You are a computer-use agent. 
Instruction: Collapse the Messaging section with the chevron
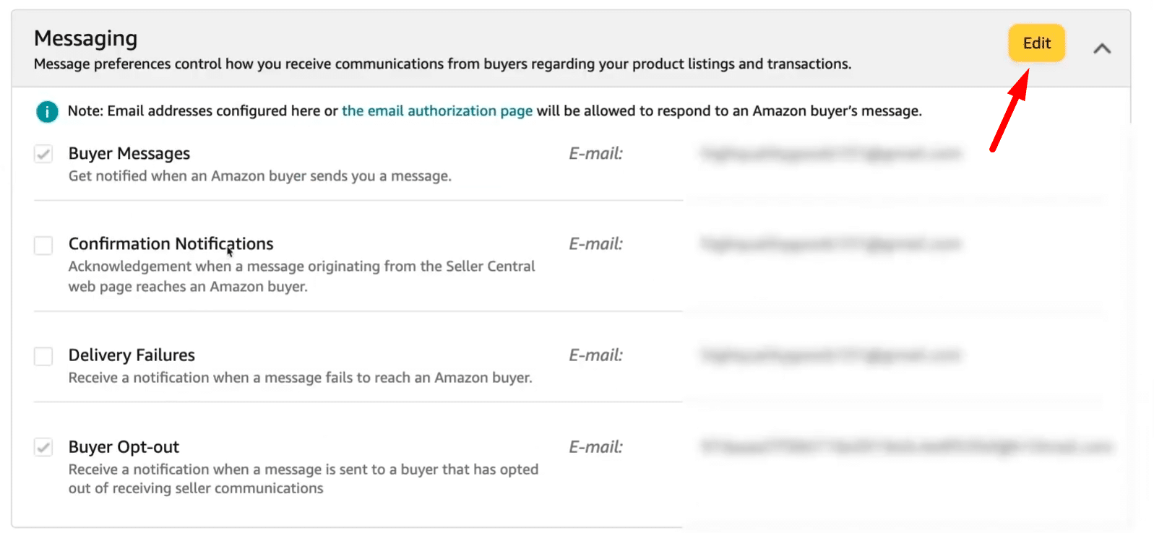point(1102,48)
